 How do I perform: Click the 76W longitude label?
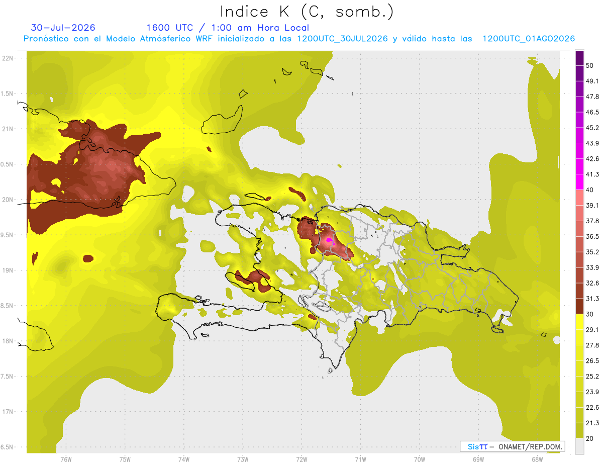point(66,459)
